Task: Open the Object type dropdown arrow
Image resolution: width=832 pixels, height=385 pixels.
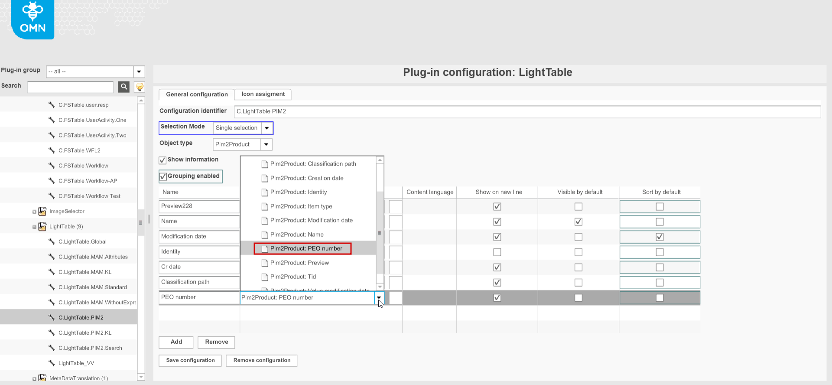Action: tap(266, 144)
